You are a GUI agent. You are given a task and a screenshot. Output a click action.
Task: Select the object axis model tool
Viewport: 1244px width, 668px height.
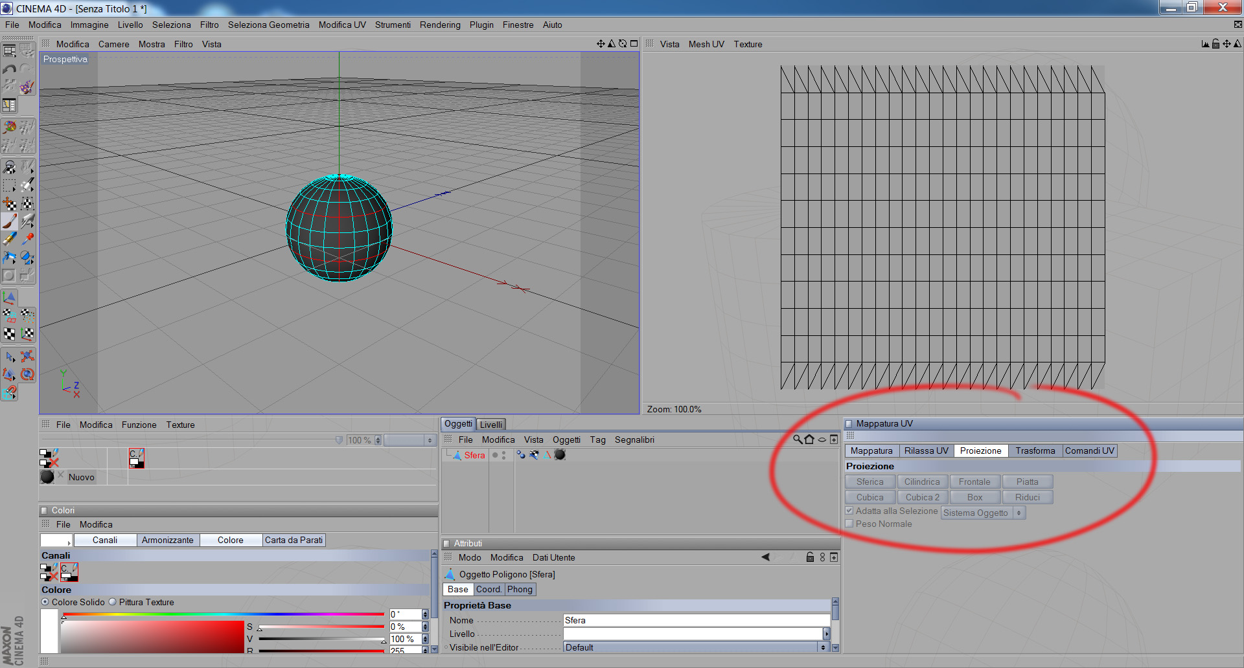[x=9, y=298]
